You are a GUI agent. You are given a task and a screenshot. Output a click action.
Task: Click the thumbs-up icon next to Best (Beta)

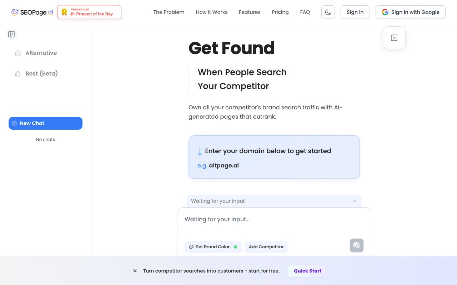coord(17,73)
